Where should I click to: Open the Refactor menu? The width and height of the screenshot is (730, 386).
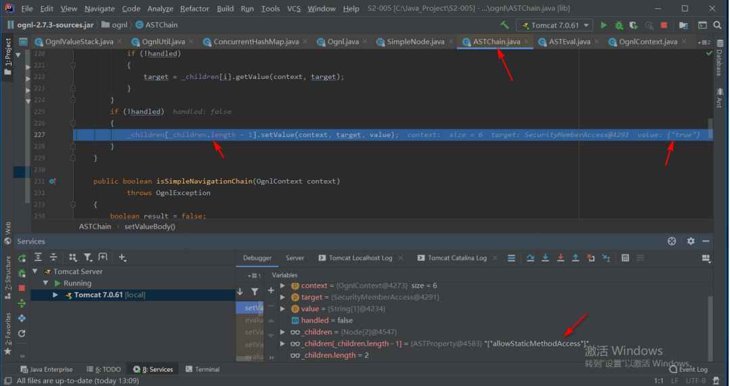pos(195,8)
